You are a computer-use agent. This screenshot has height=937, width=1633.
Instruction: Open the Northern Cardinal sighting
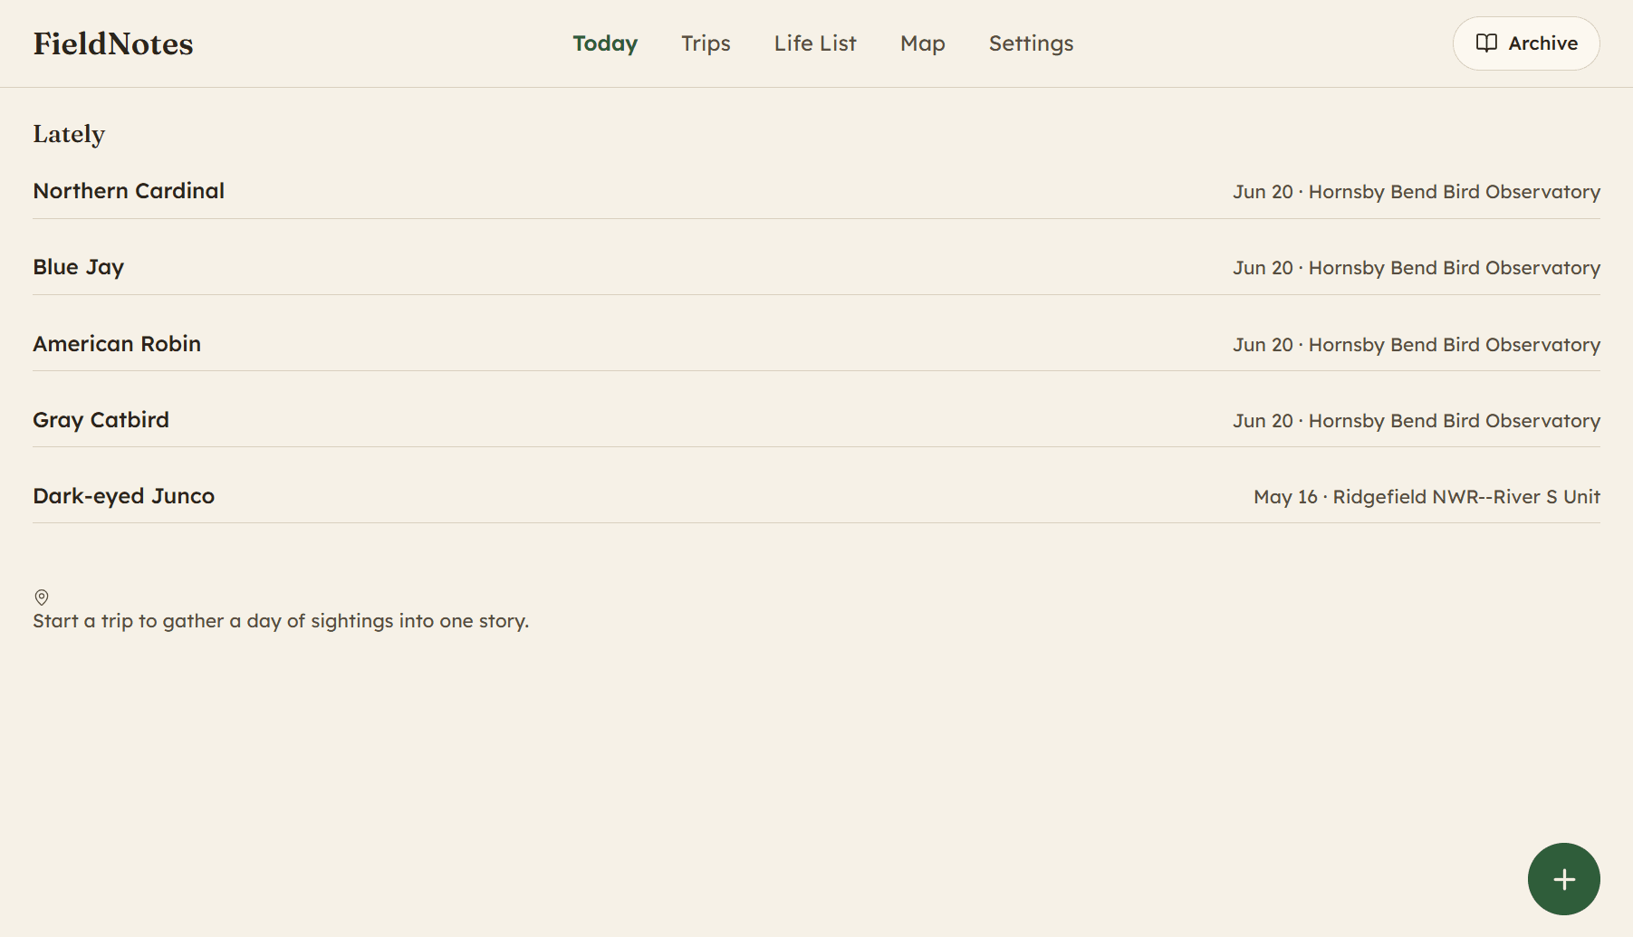(x=816, y=191)
